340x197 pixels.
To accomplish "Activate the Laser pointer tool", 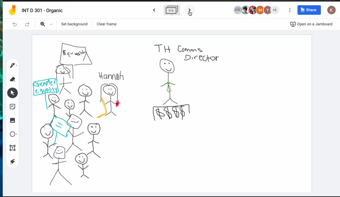I will [12, 162].
